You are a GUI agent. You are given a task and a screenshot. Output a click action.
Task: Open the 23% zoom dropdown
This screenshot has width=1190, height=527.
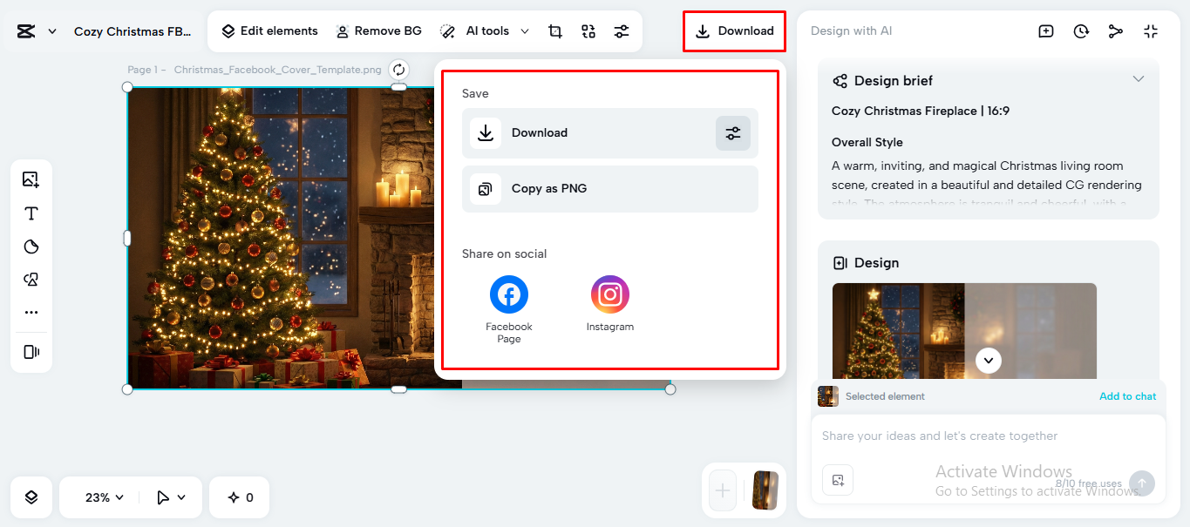point(105,497)
